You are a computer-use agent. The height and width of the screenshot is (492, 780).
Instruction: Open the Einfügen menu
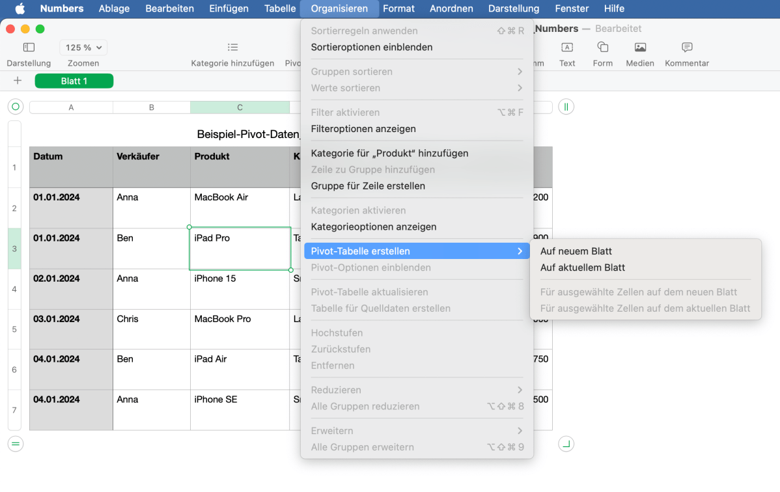[x=229, y=8]
